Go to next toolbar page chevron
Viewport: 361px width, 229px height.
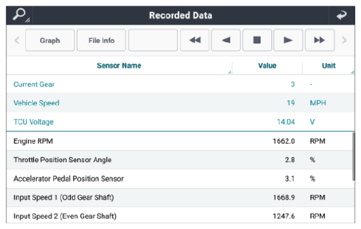coord(344,40)
